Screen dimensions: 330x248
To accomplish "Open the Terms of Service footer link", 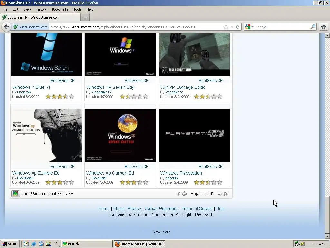I will coord(197,208).
